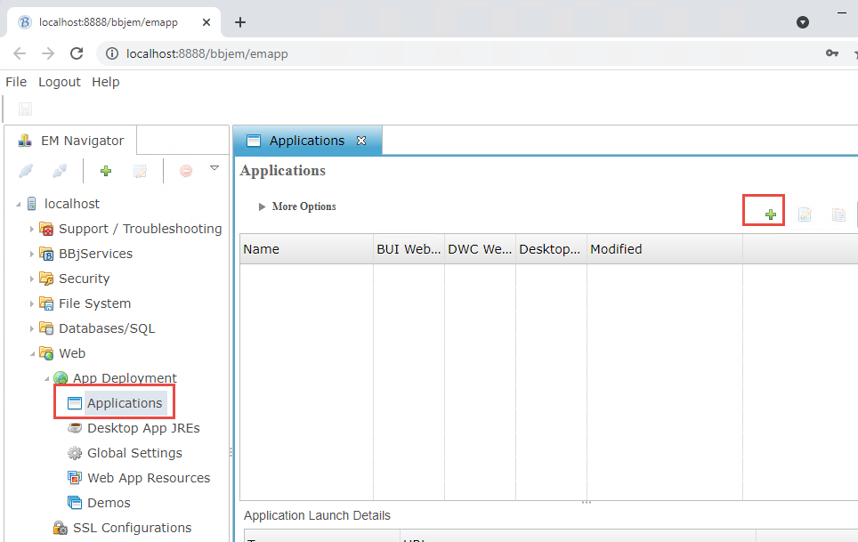Open a new browser tab
Image resolution: width=858 pixels, height=542 pixels.
pyautogui.click(x=239, y=22)
